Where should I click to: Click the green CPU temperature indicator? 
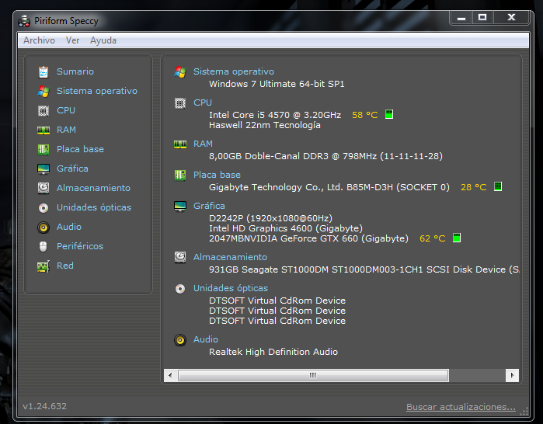coord(389,115)
